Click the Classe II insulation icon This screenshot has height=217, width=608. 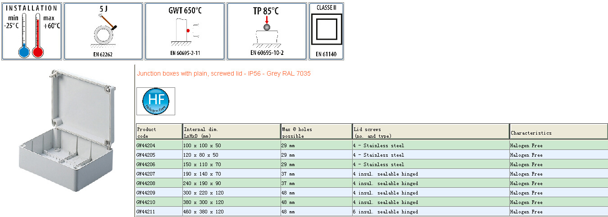326,31
